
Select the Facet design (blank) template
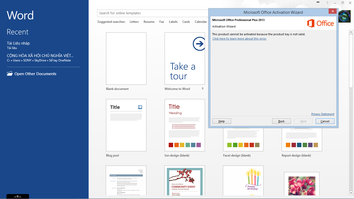[x=243, y=139]
